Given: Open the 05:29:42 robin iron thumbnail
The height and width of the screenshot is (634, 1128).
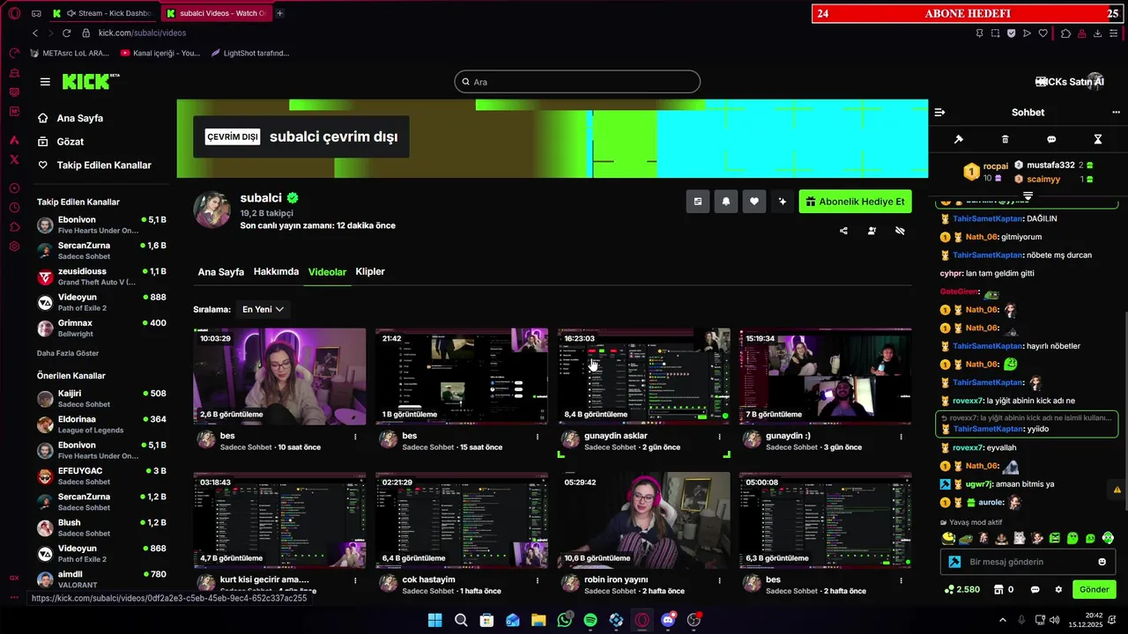Looking at the screenshot, I should 643,520.
